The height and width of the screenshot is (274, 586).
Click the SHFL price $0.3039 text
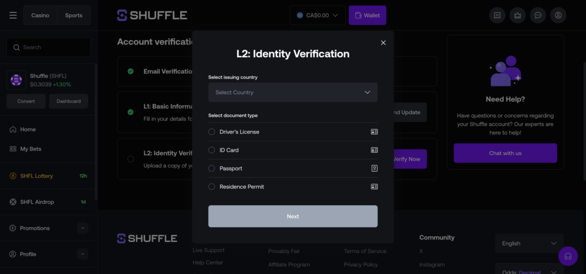click(x=41, y=85)
